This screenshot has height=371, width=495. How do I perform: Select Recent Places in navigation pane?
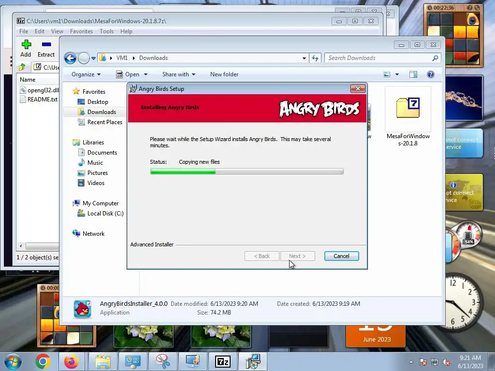click(x=100, y=122)
